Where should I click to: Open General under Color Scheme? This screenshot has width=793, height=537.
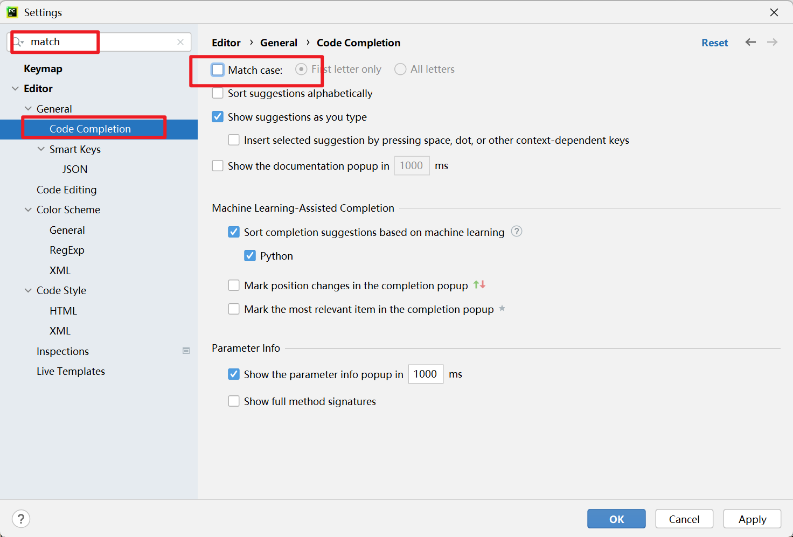coord(67,230)
